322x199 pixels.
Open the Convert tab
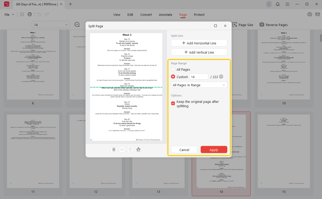(x=146, y=15)
